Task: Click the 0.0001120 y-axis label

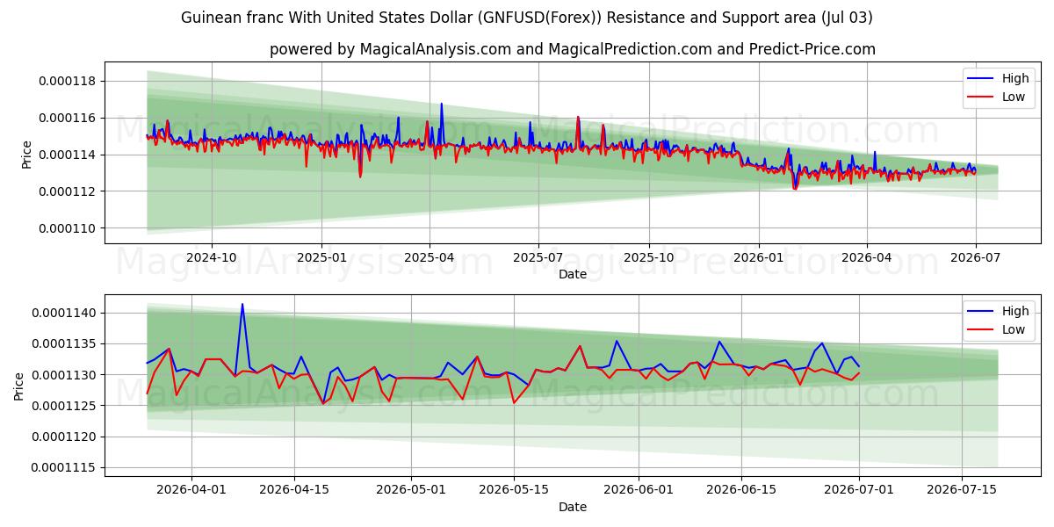Action: (x=66, y=437)
